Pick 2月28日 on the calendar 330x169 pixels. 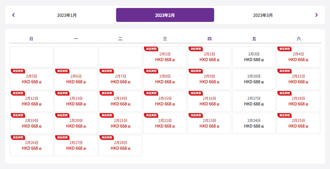click(x=120, y=146)
